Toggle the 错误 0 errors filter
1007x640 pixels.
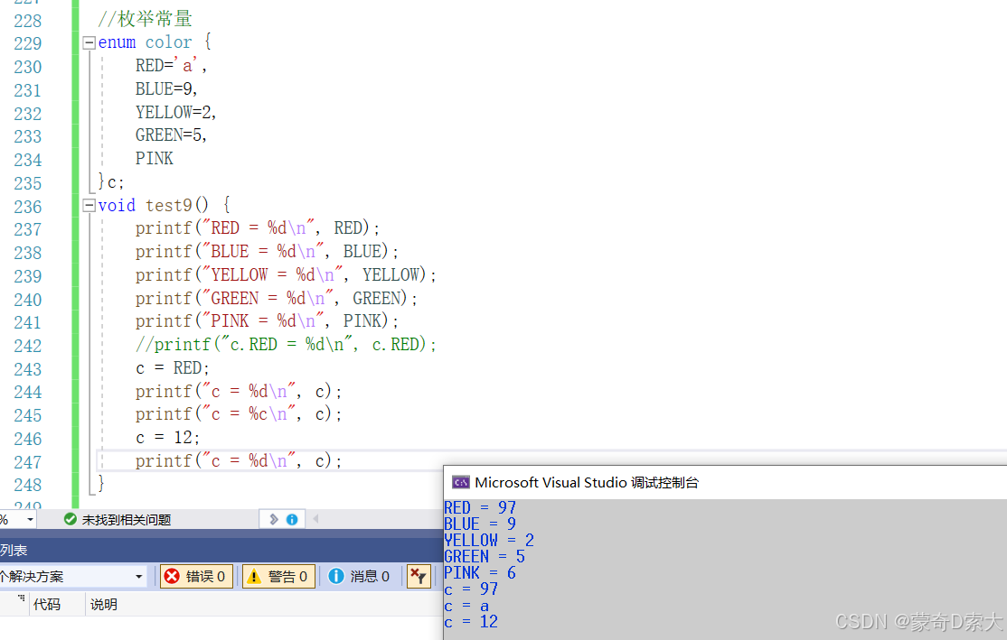[x=195, y=577]
